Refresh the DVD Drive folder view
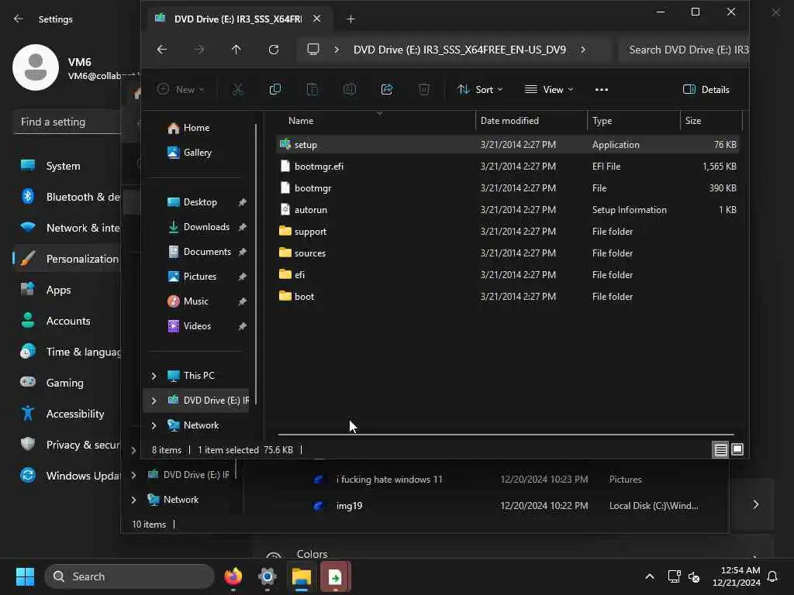This screenshot has height=595, width=794. point(274,50)
